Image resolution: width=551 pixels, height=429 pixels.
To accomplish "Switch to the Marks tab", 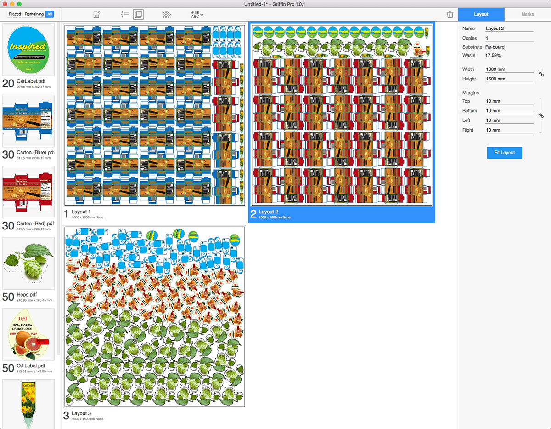I will click(527, 14).
